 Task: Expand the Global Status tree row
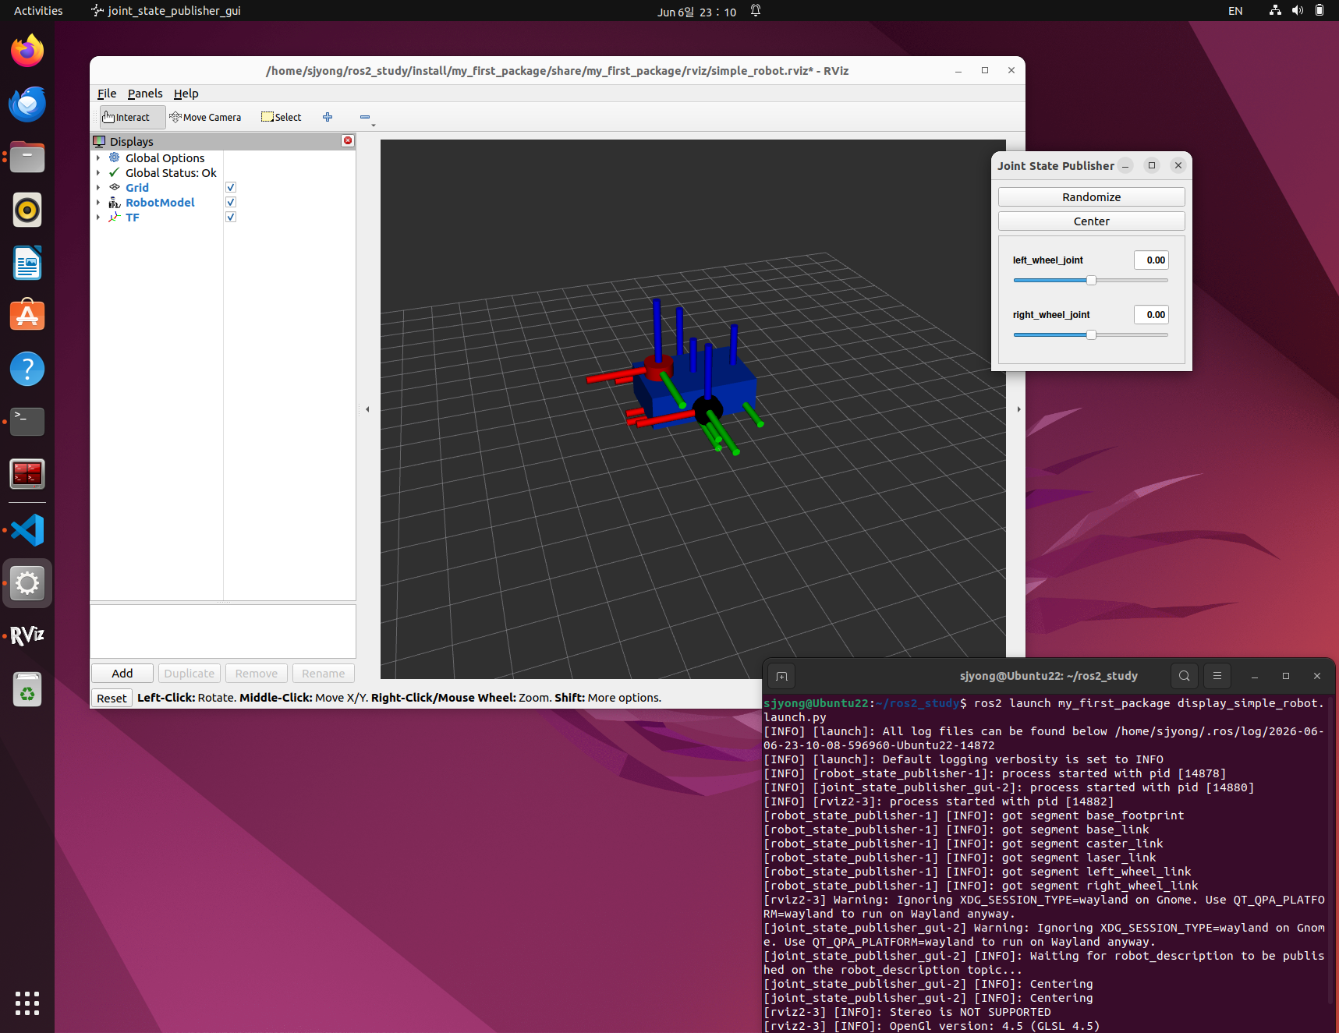(98, 173)
